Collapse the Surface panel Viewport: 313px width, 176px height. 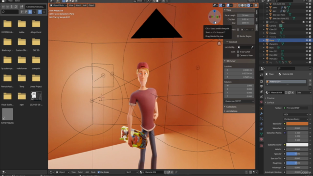pos(270,103)
